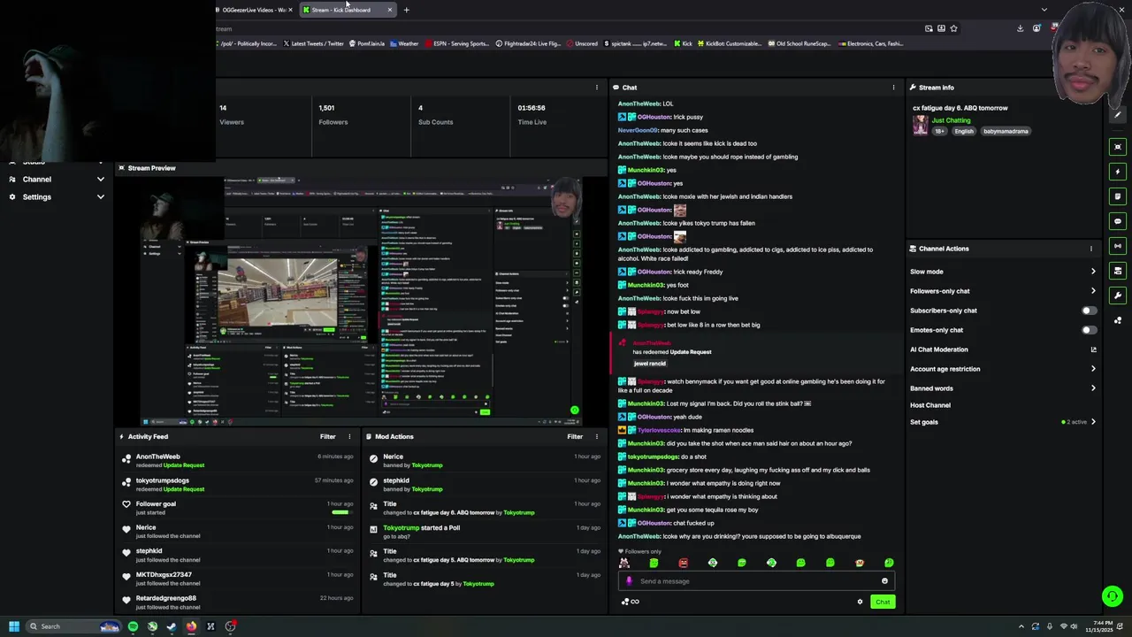Click Host Channel action
1132x637 pixels.
(930, 405)
